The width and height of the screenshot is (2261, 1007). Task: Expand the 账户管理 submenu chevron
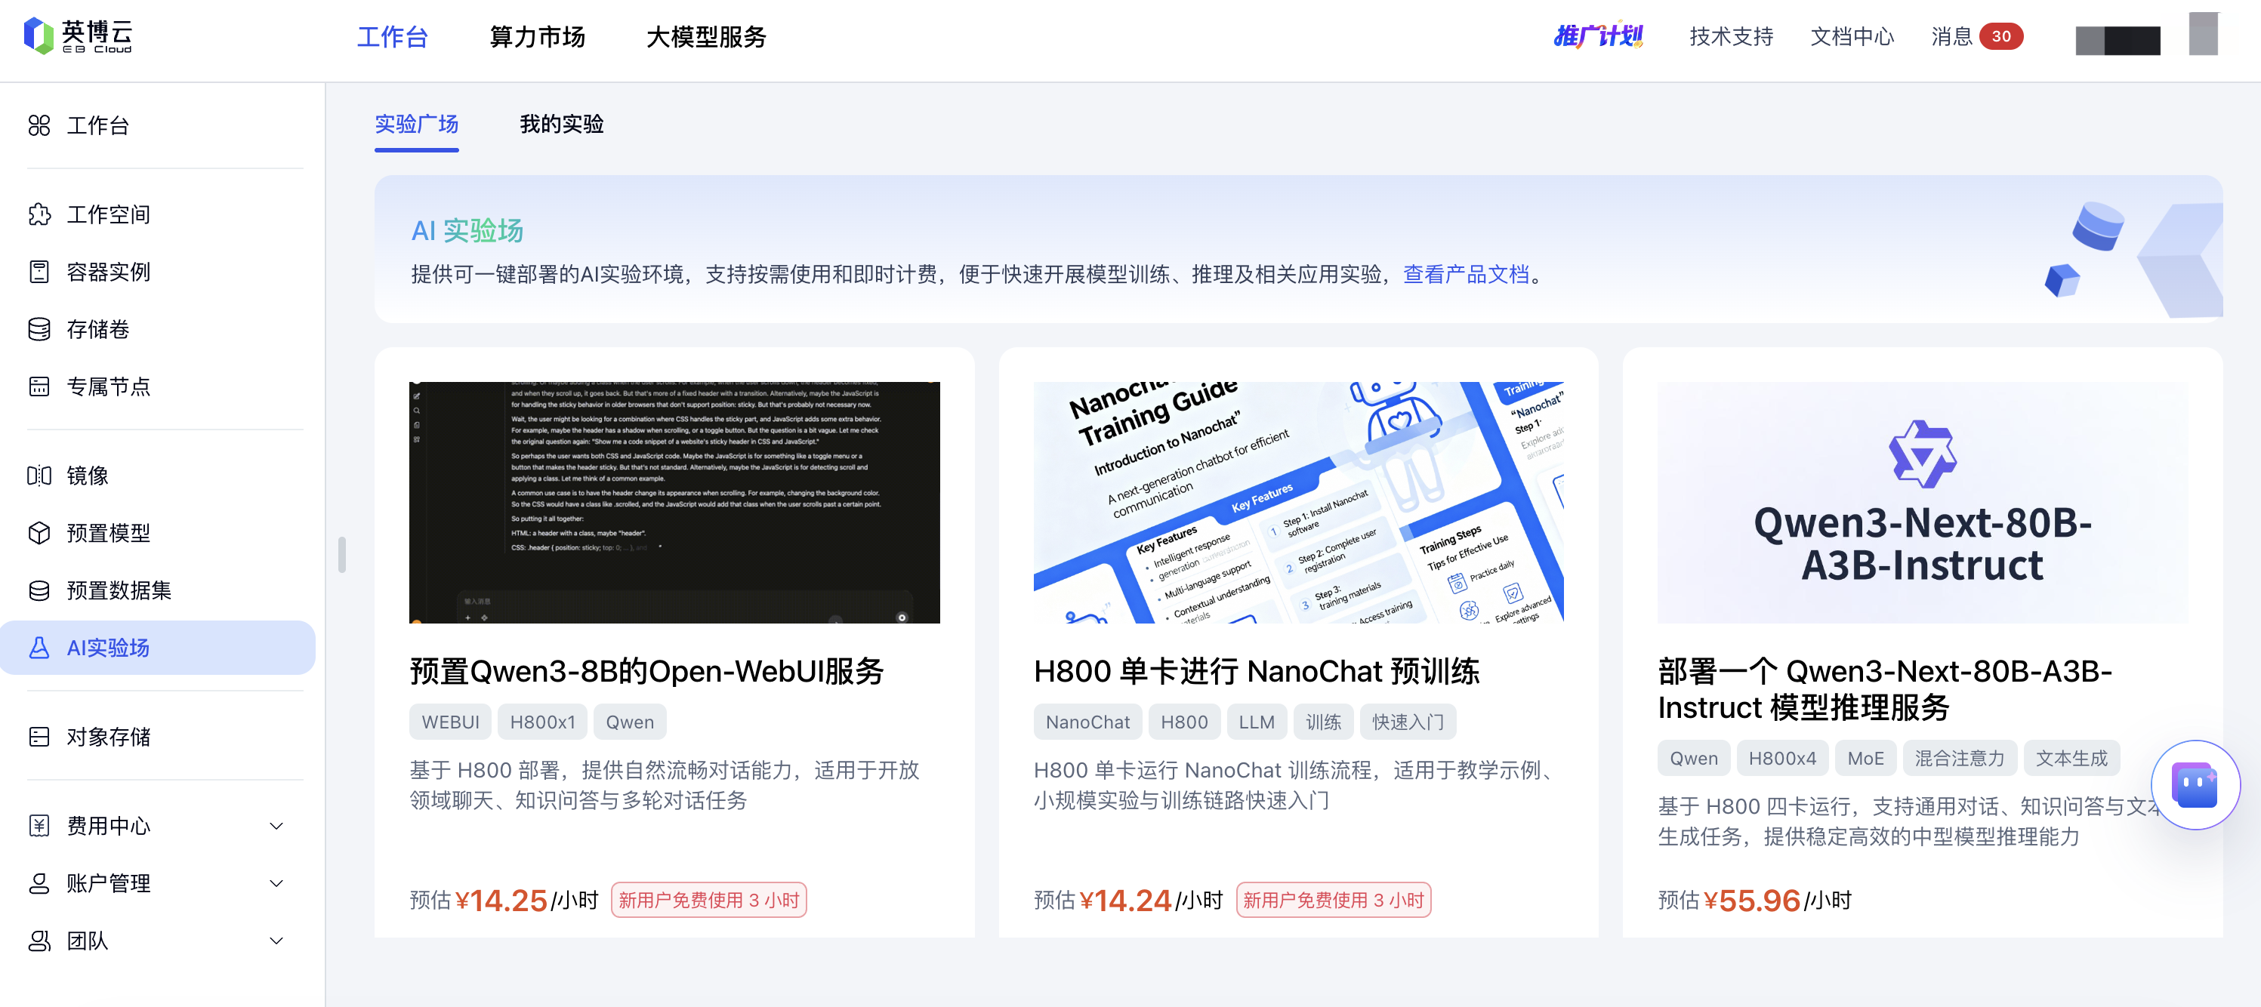(x=276, y=883)
